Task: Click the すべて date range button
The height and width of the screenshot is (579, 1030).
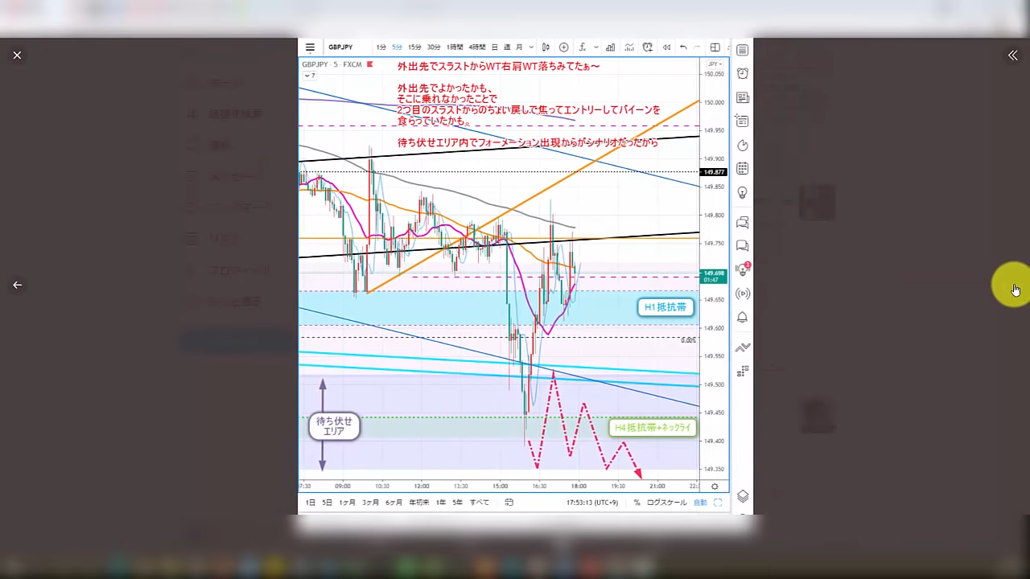Action: tap(479, 503)
